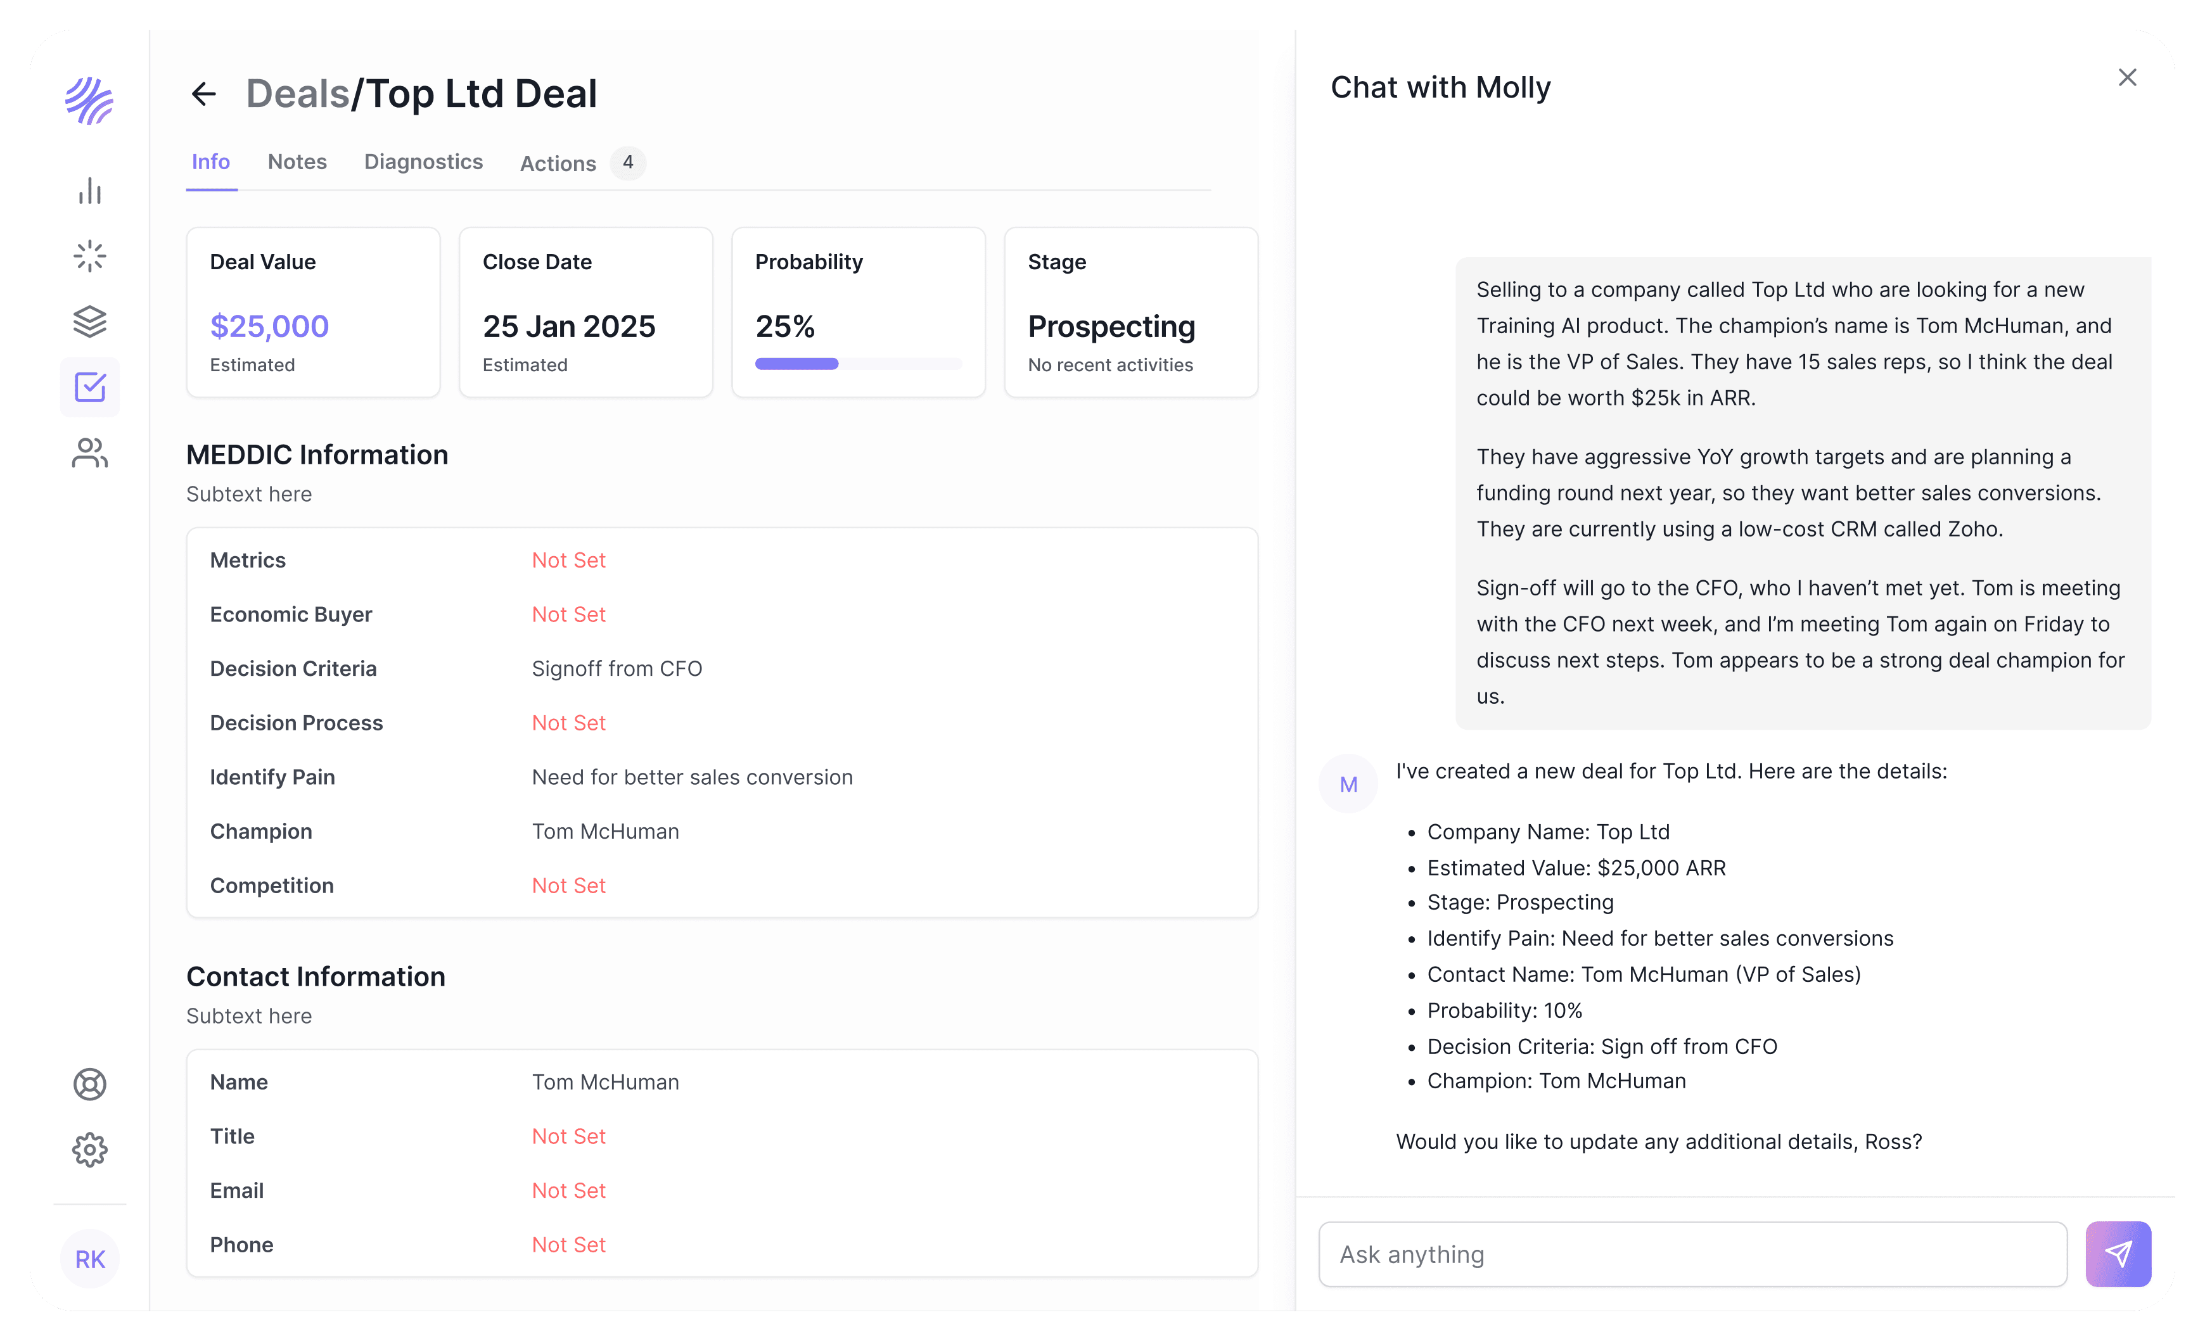Click the RK user avatar

point(89,1259)
